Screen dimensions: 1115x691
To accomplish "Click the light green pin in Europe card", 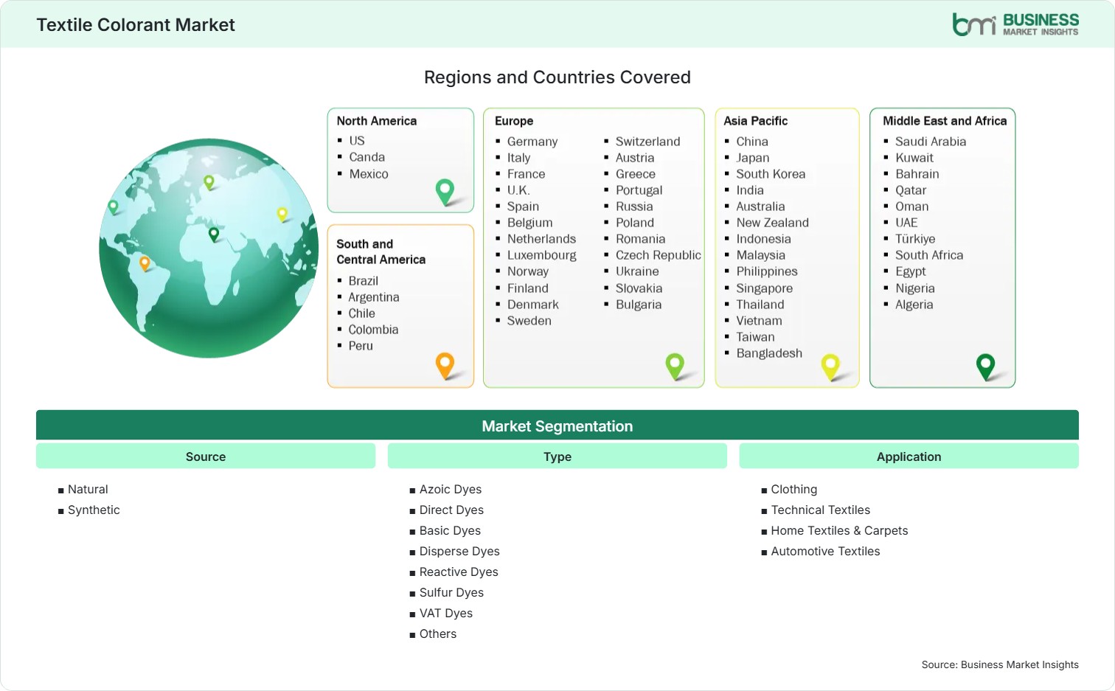I will point(675,367).
